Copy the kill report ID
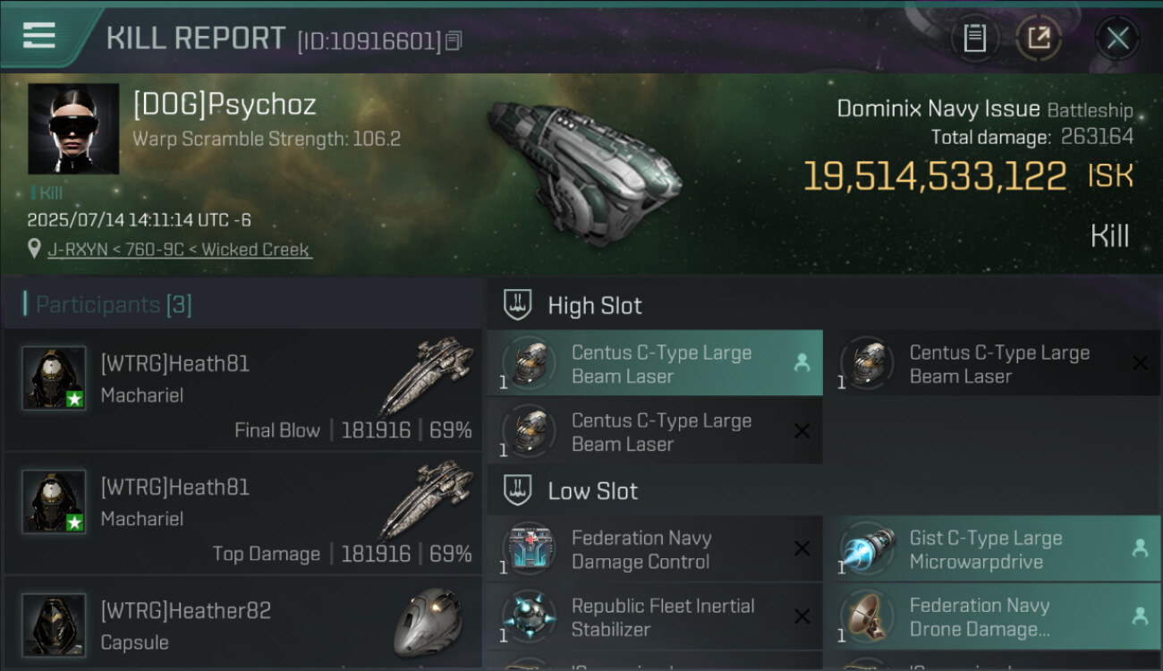 [454, 40]
